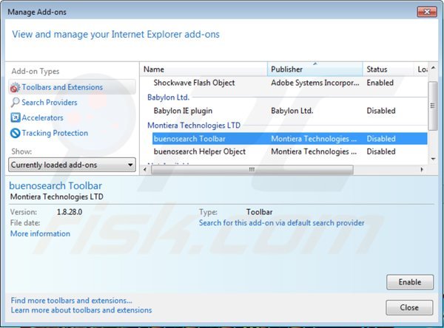Select the Shockwave Flash Object row
The width and height of the screenshot is (444, 328).
(x=289, y=83)
